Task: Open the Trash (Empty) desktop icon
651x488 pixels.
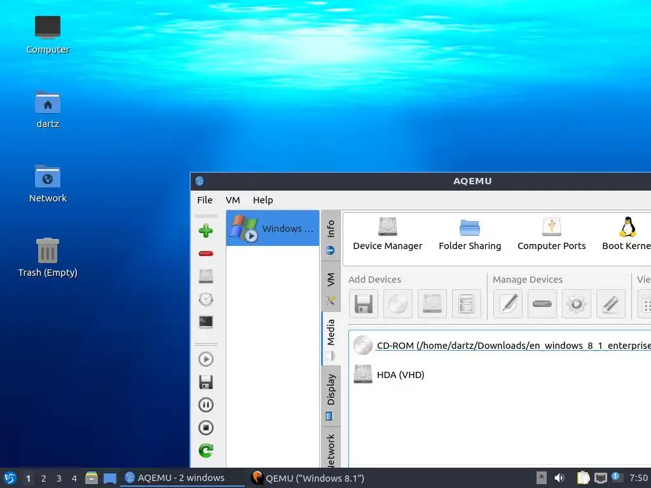Action: [x=48, y=257]
